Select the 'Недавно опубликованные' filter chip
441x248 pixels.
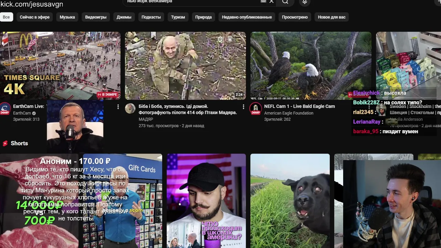pyautogui.click(x=247, y=17)
